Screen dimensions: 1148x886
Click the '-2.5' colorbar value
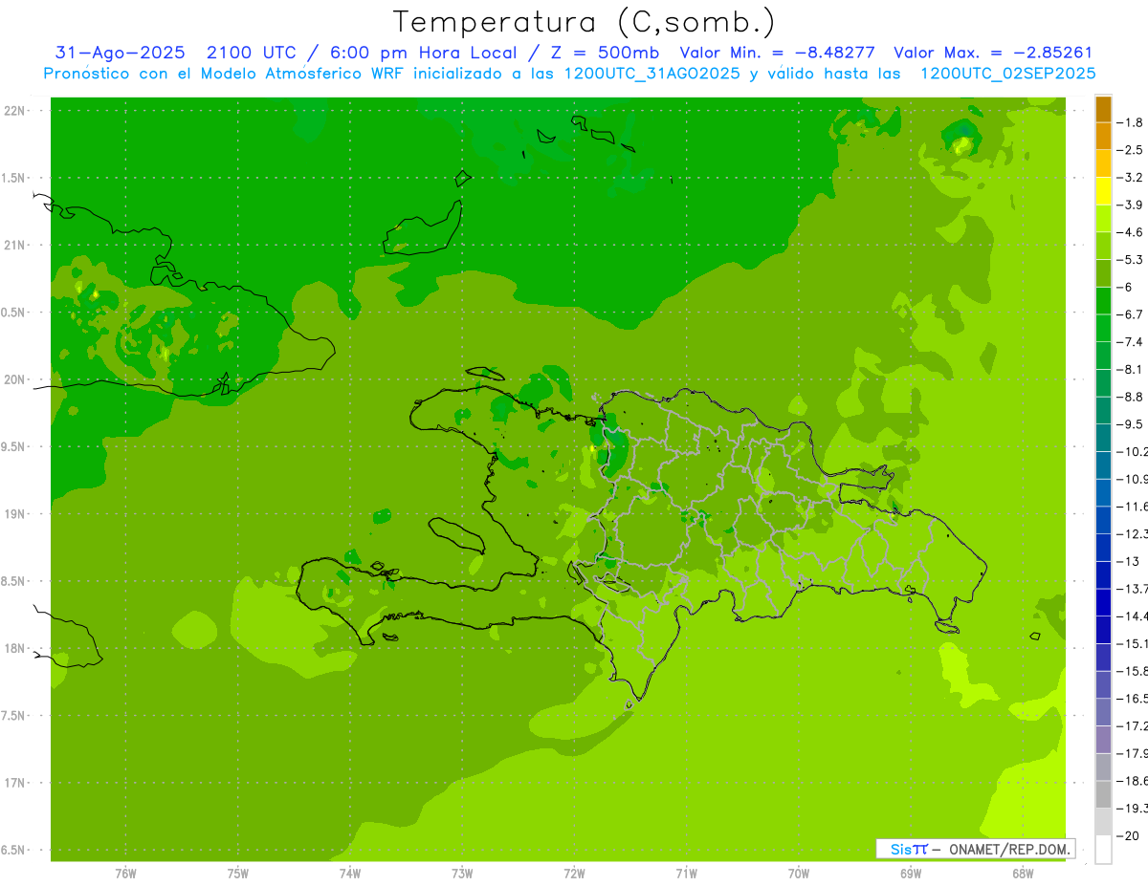pos(1130,150)
